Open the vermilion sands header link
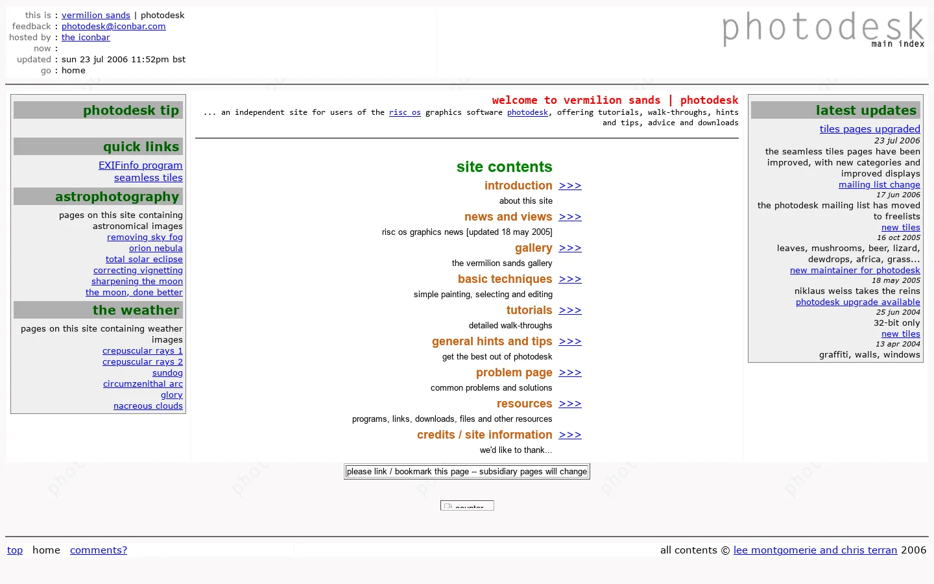Image resolution: width=934 pixels, height=584 pixels. (96, 15)
